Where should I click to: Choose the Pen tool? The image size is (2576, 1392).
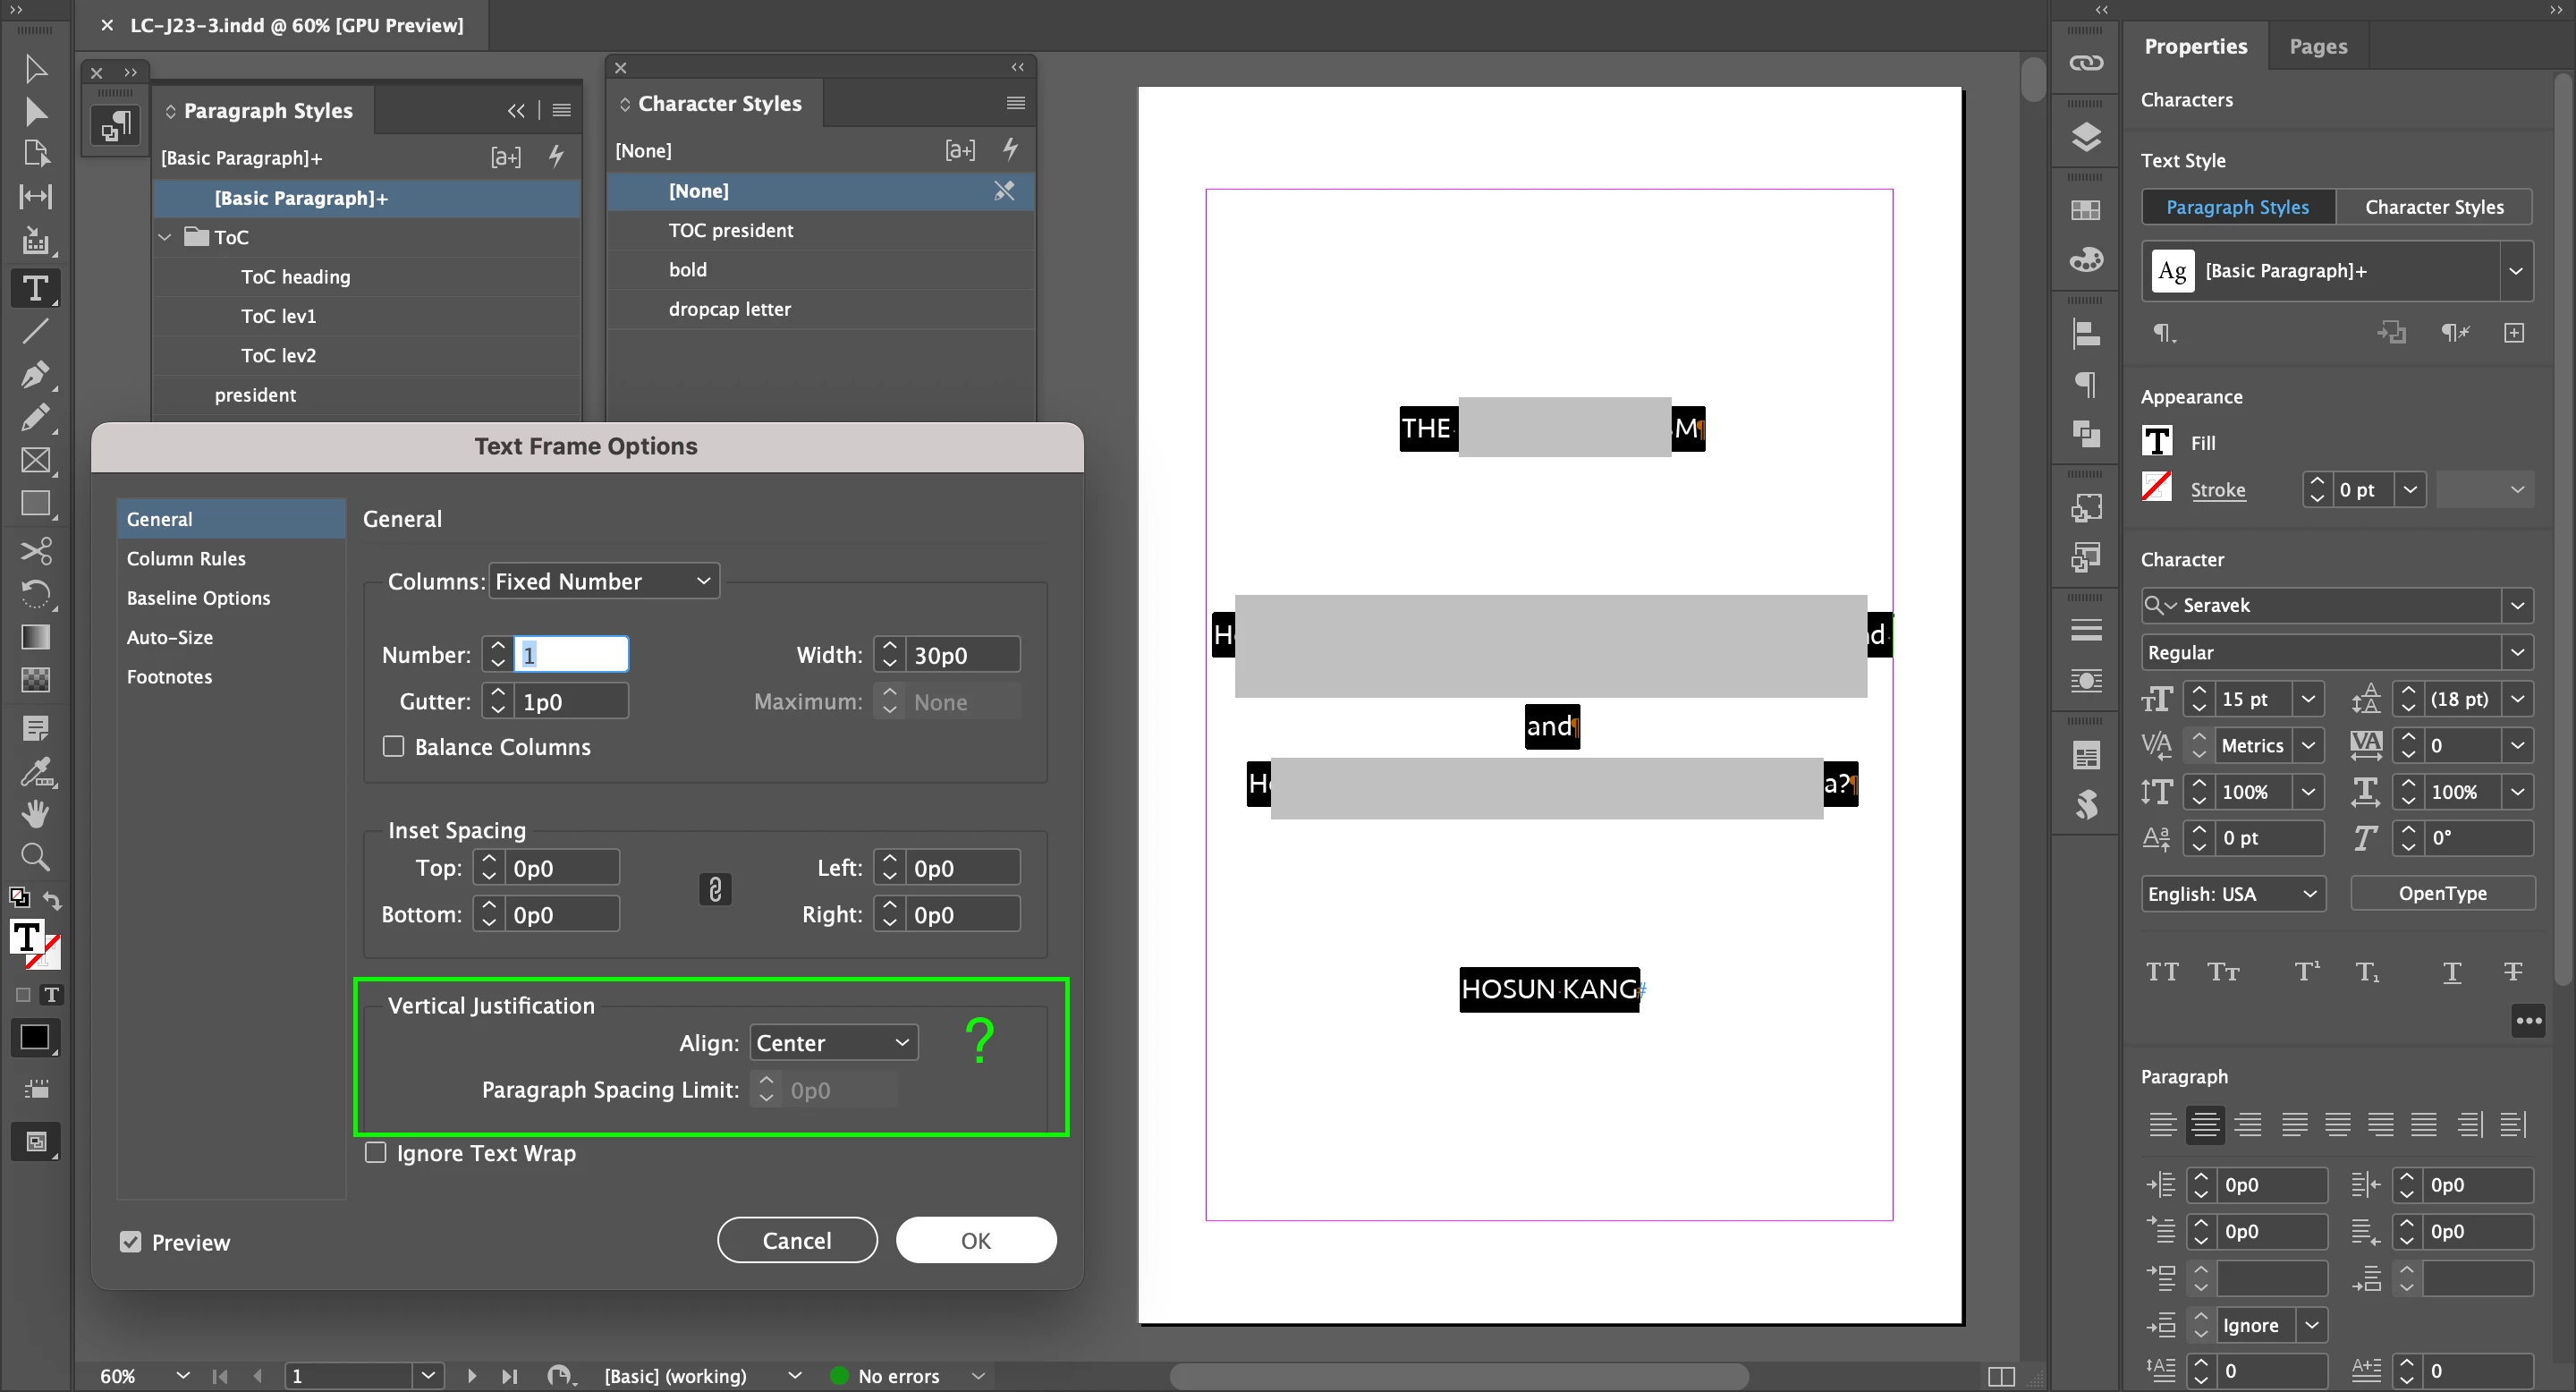pos(35,375)
